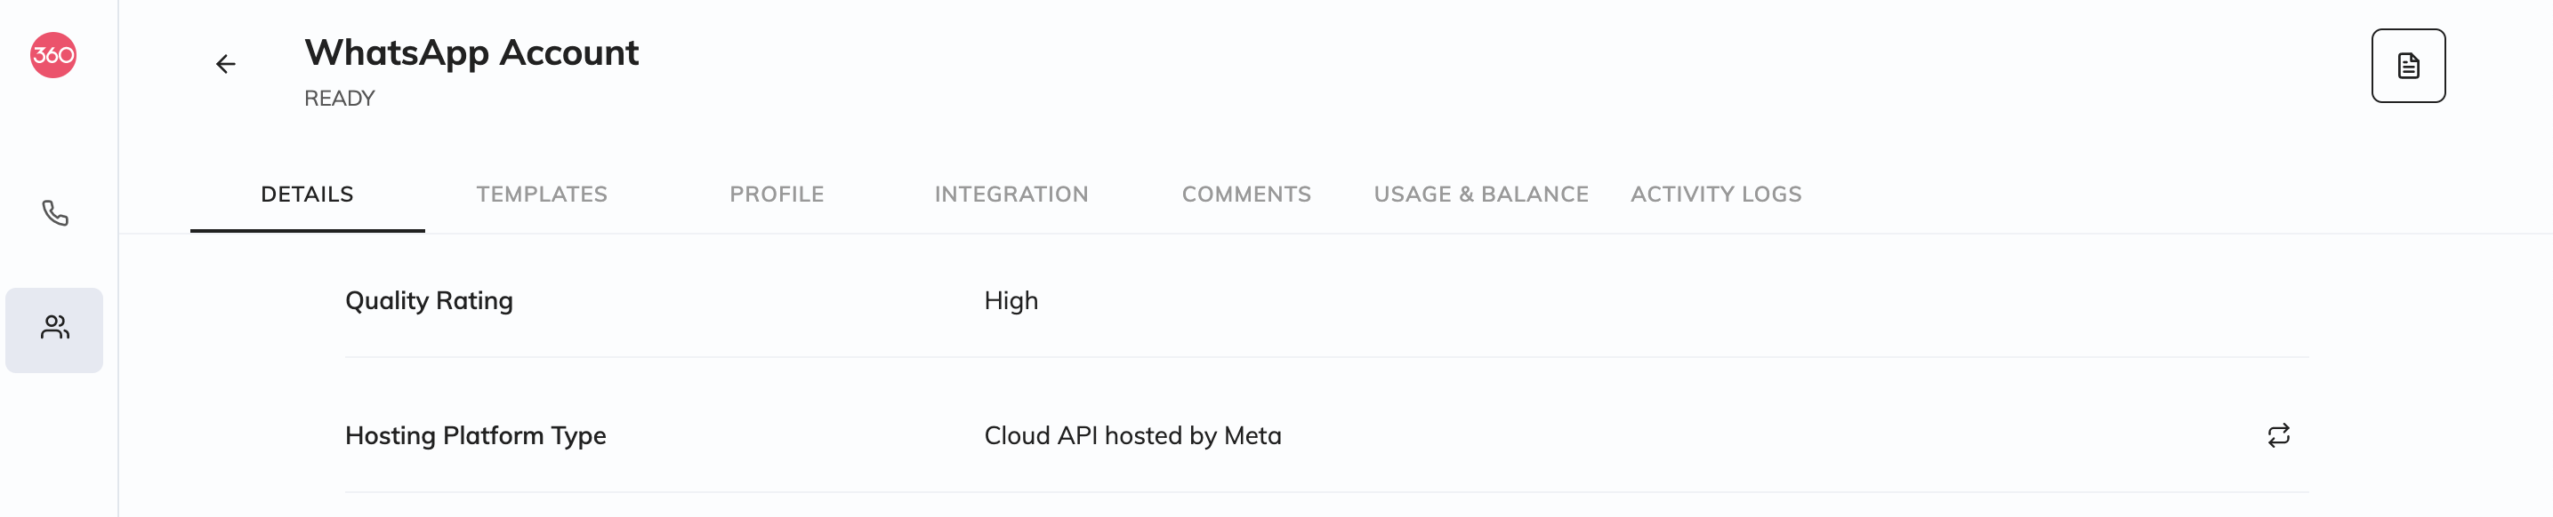
Task: Click the document icon button
Action: [x=2407, y=67]
